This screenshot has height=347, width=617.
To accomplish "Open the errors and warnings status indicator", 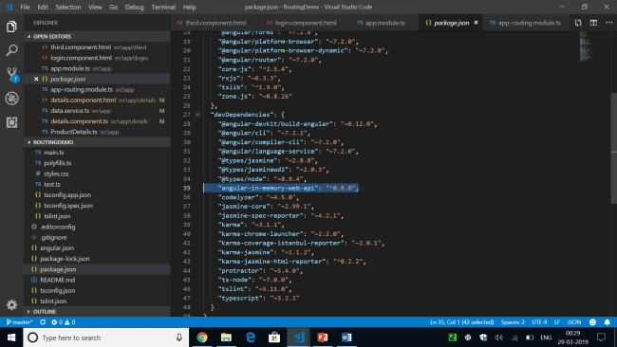I will pos(63,322).
